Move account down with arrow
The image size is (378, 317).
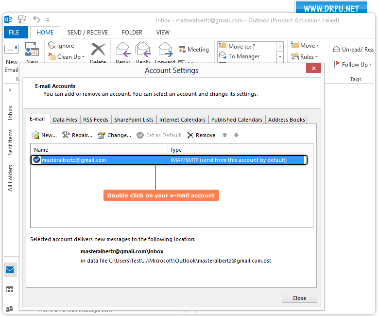pos(236,135)
